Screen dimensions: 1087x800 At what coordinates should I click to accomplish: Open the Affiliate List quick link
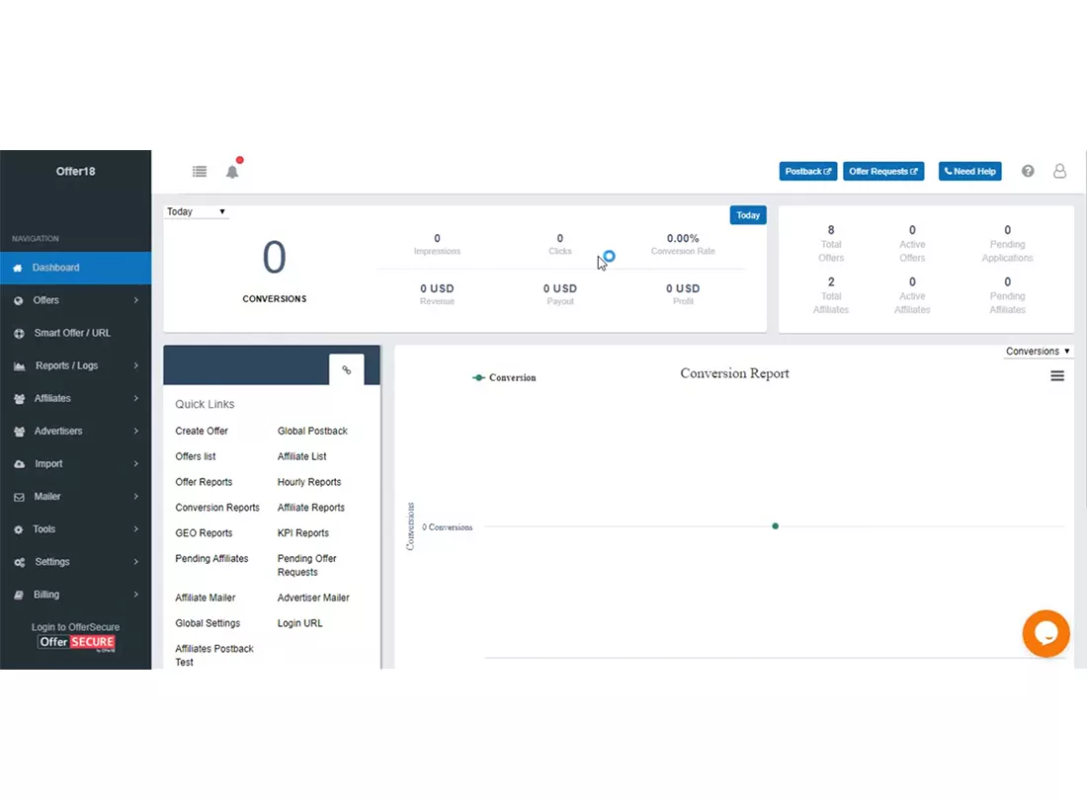(302, 456)
